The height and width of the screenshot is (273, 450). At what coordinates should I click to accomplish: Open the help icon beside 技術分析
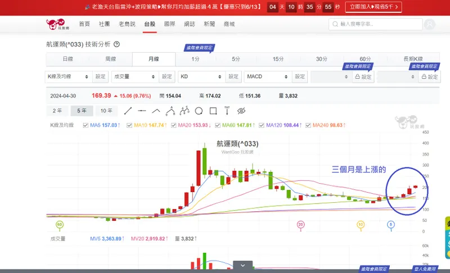(x=116, y=44)
